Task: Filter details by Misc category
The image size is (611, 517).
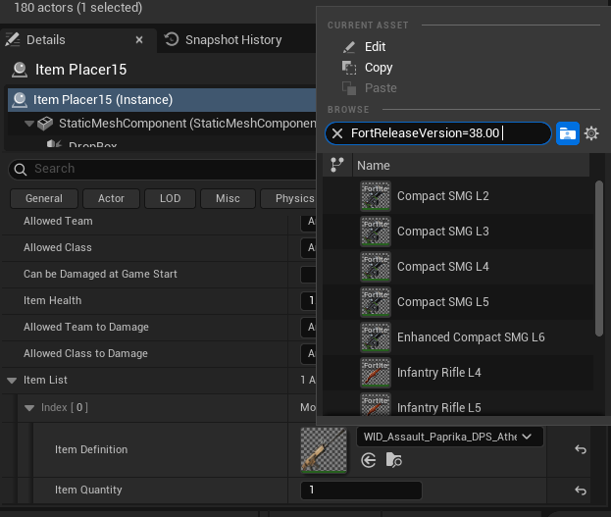Action: [228, 198]
